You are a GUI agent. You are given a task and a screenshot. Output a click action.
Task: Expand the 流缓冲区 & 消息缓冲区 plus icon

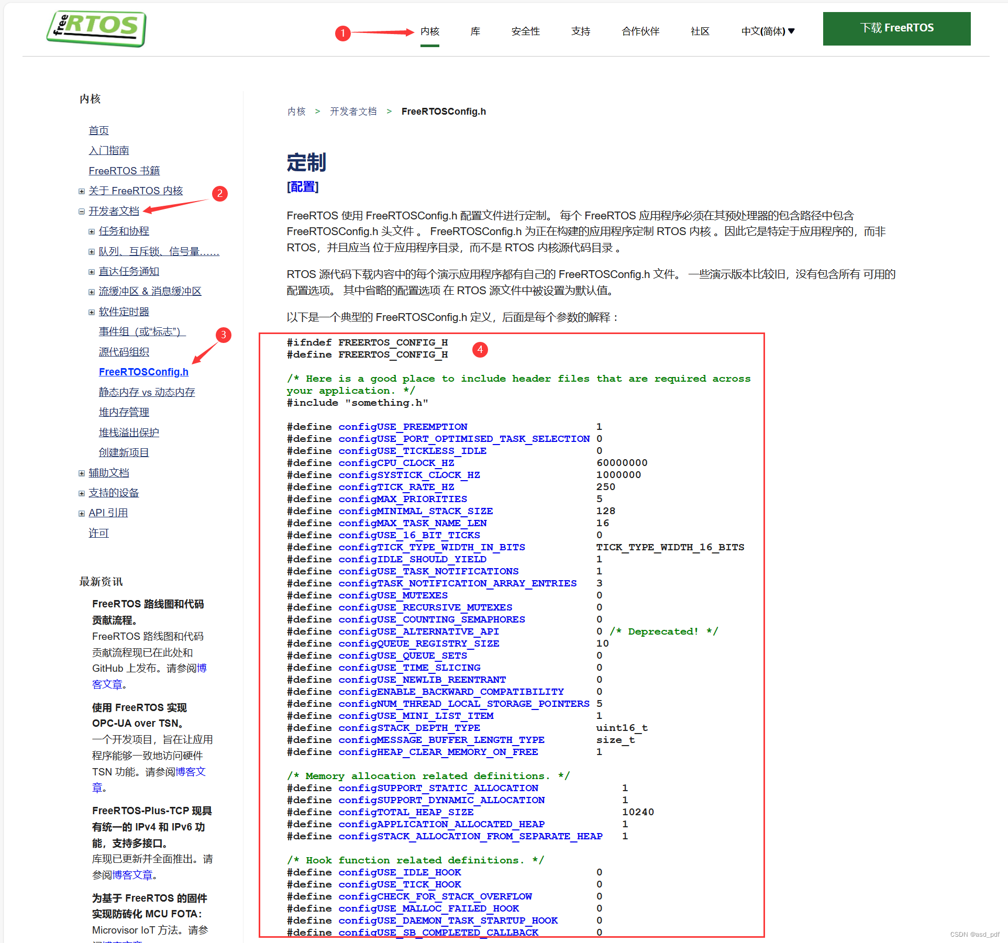[x=92, y=292]
